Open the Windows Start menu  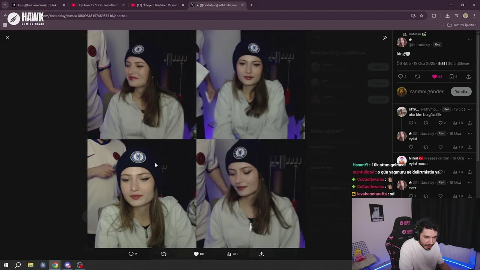tap(6, 265)
